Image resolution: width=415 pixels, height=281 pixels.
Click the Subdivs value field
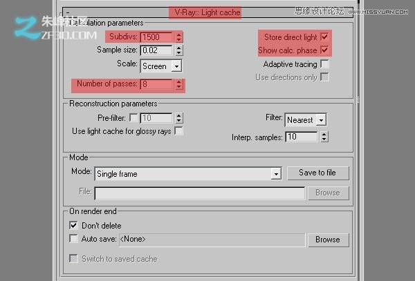157,37
